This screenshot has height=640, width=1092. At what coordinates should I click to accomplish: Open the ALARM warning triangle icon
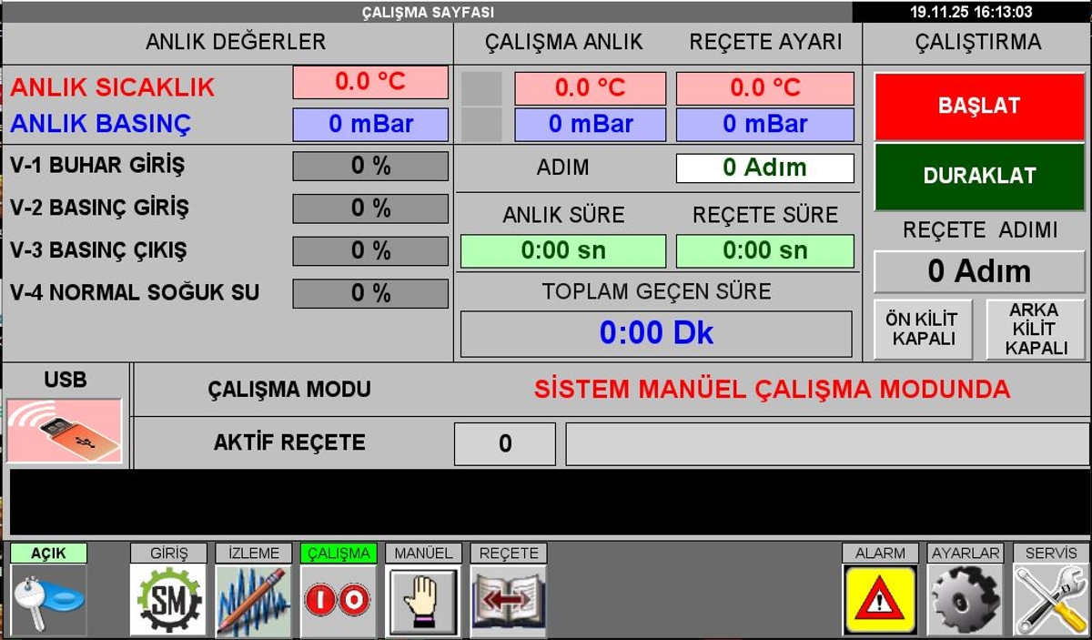point(879,600)
